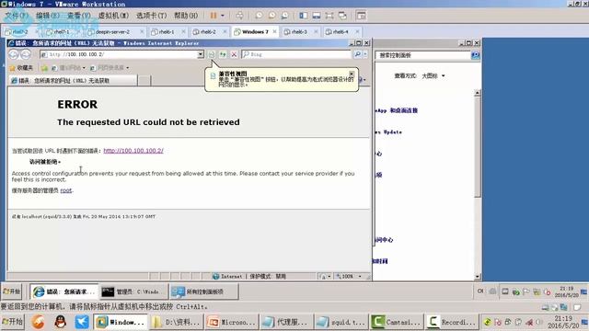Viewport: 589px width, 331px height.
Task: Click the IE search magnifier button
Action: pyautogui.click(x=358, y=54)
